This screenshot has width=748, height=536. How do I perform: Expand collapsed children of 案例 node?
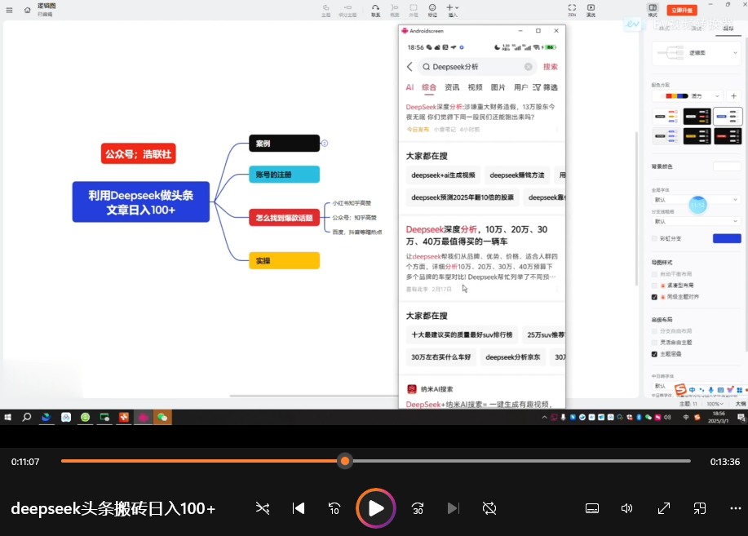tap(325, 144)
